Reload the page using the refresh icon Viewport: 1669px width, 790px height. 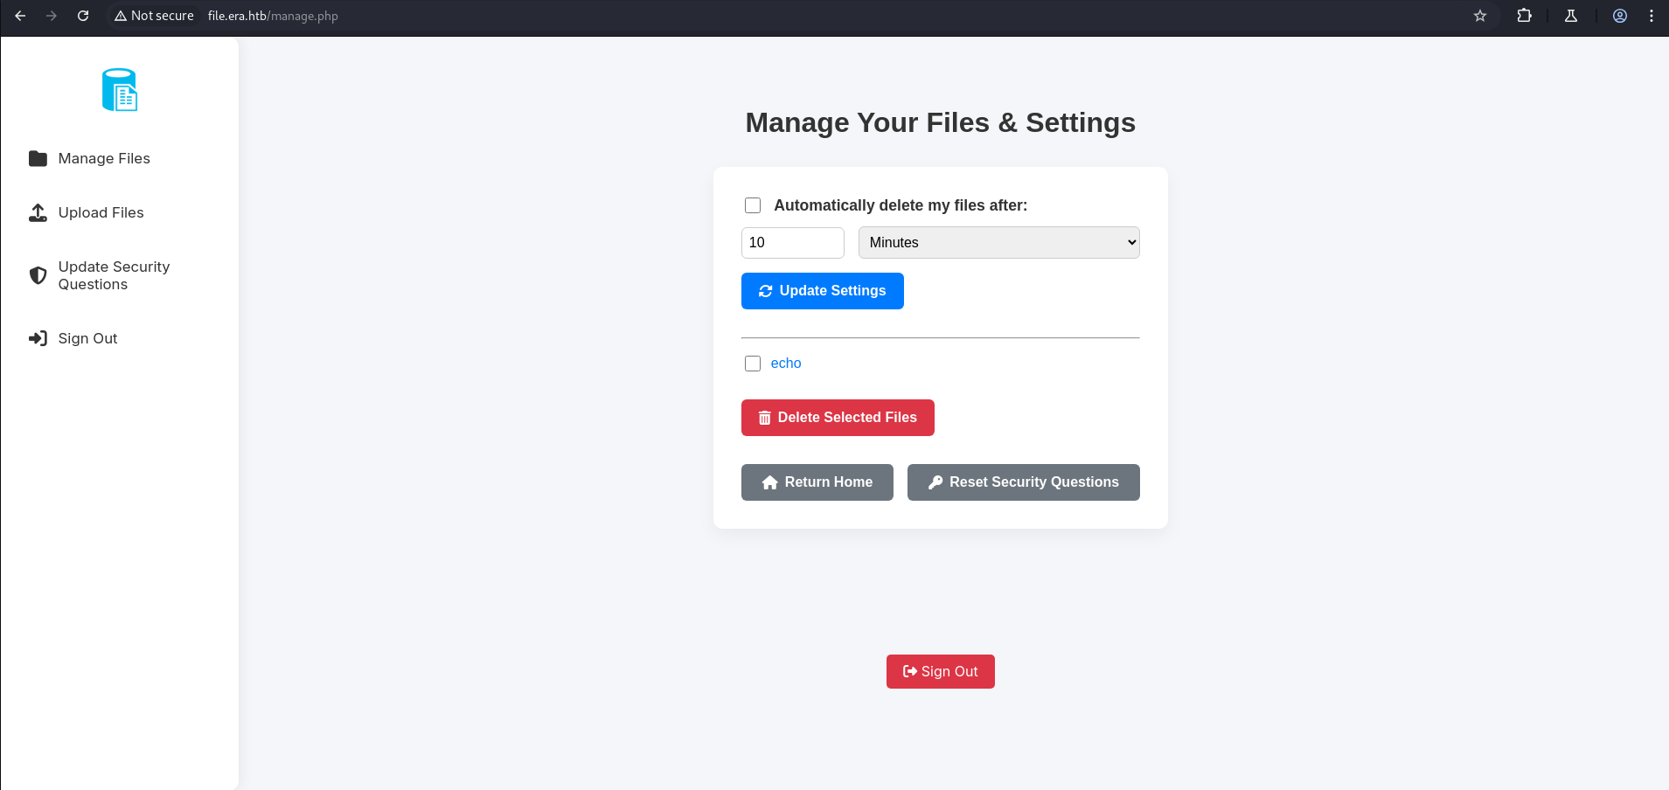point(83,16)
